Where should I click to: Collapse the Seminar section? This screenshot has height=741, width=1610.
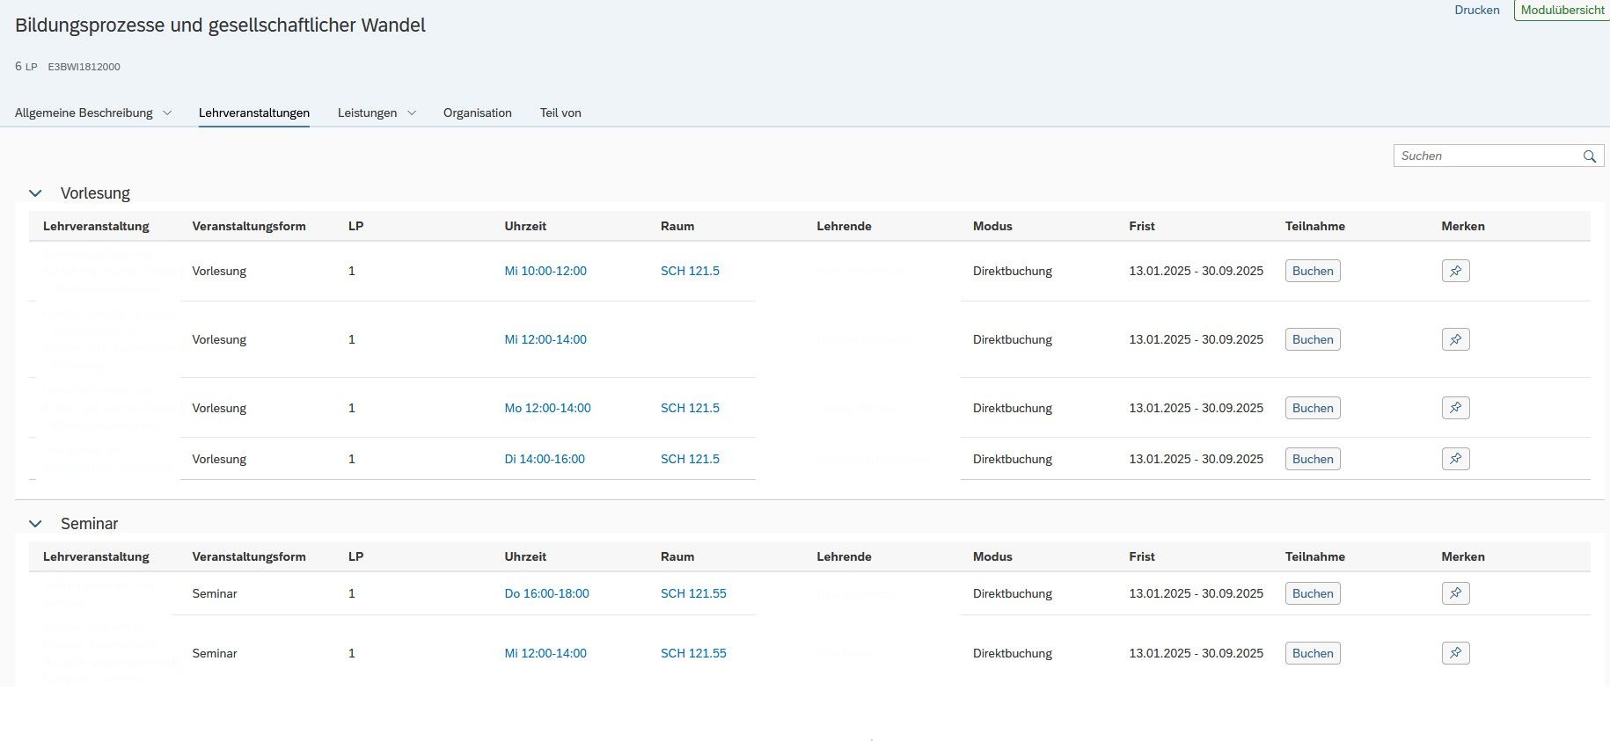pyautogui.click(x=35, y=524)
